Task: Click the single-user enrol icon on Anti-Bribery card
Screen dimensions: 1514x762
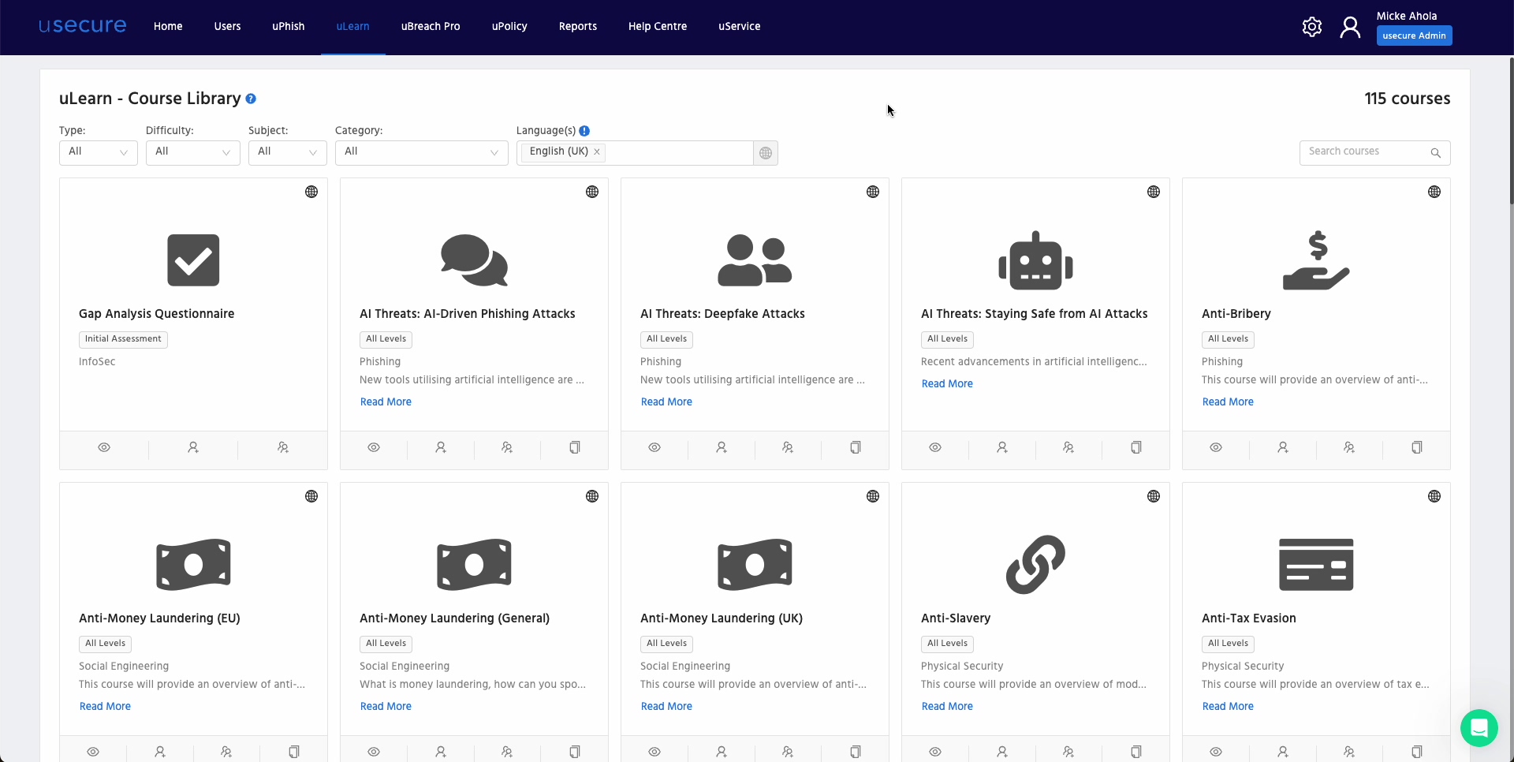Action: 1283,448
